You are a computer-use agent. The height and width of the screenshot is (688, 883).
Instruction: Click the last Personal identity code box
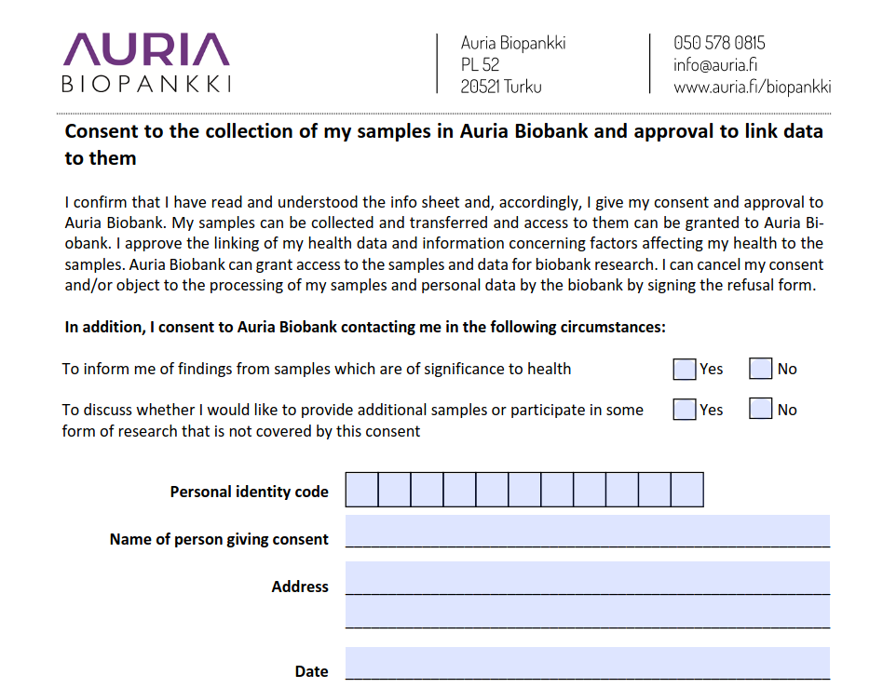[686, 490]
